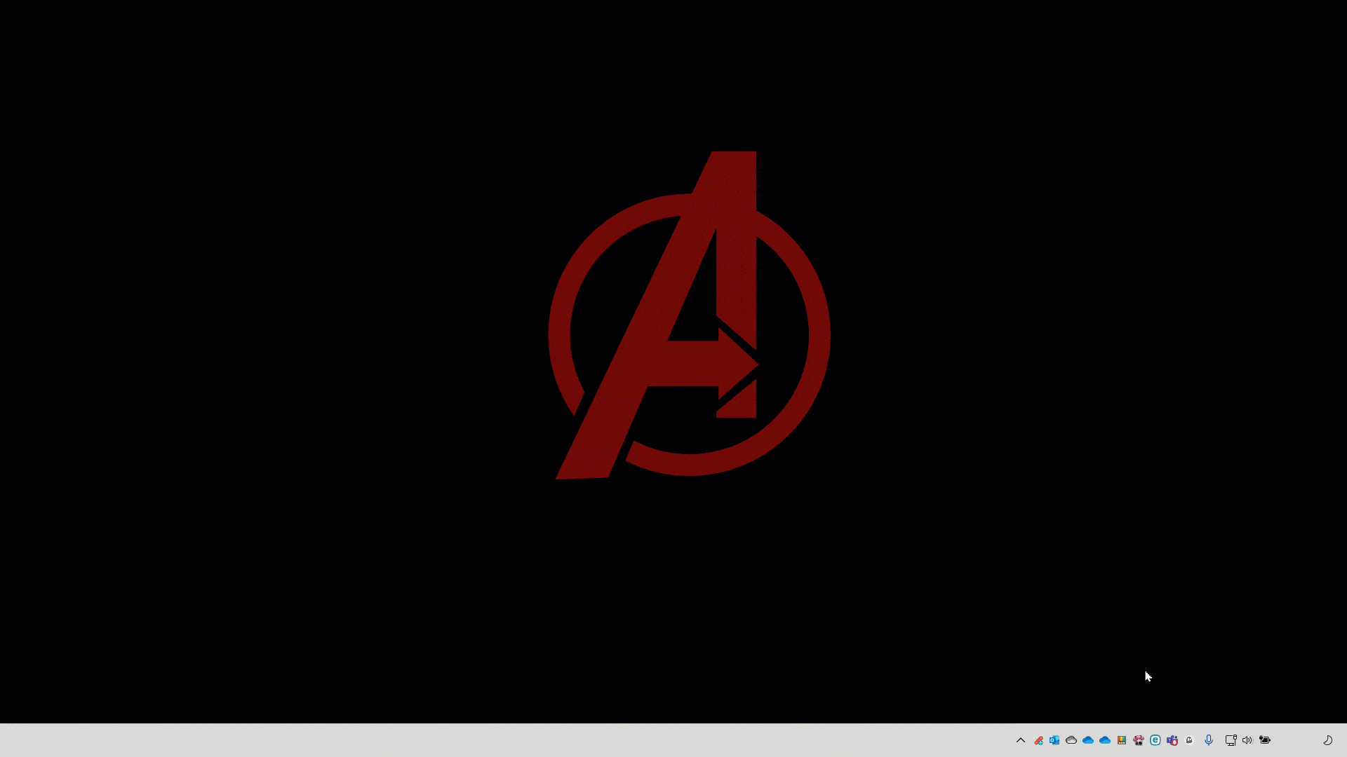The height and width of the screenshot is (757, 1347).
Task: Open the pink-haired character tray icon
Action: click(x=1139, y=740)
